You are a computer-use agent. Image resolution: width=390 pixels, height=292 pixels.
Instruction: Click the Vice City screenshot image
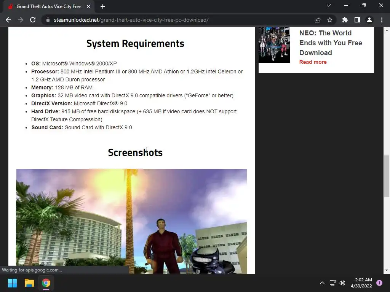click(131, 221)
